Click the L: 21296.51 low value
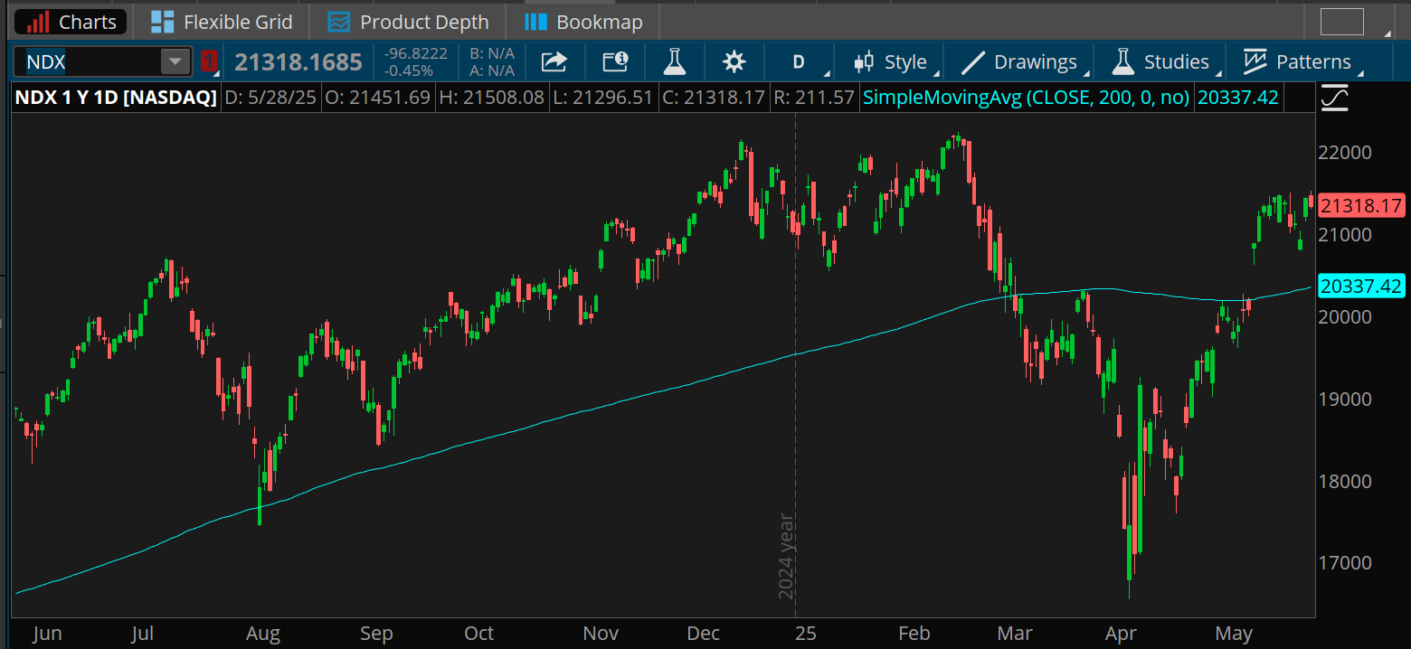The image size is (1411, 649). pyautogui.click(x=602, y=98)
